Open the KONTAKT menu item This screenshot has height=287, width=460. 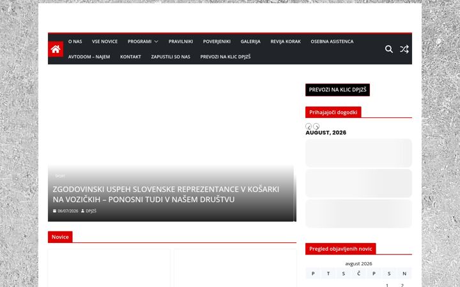(130, 57)
